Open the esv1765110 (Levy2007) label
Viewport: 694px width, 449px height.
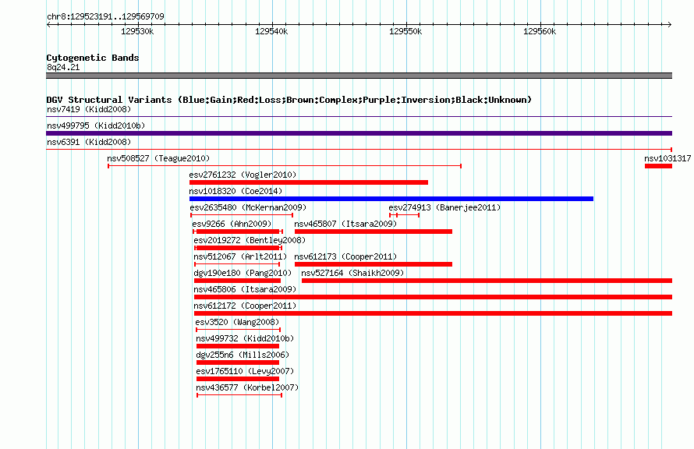click(x=245, y=371)
